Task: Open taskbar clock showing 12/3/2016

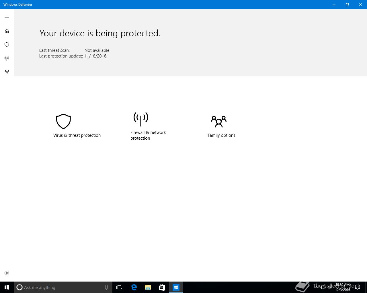Action: (343, 287)
